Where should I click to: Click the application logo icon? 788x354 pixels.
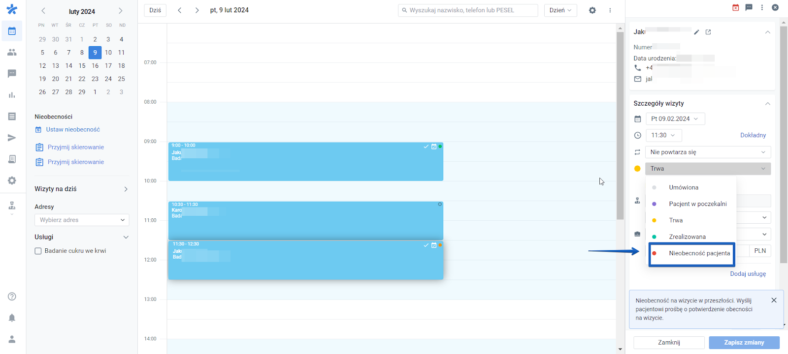[x=12, y=9]
